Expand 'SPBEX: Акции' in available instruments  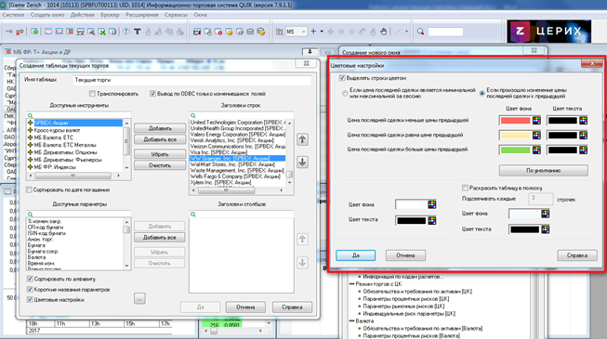(x=30, y=123)
